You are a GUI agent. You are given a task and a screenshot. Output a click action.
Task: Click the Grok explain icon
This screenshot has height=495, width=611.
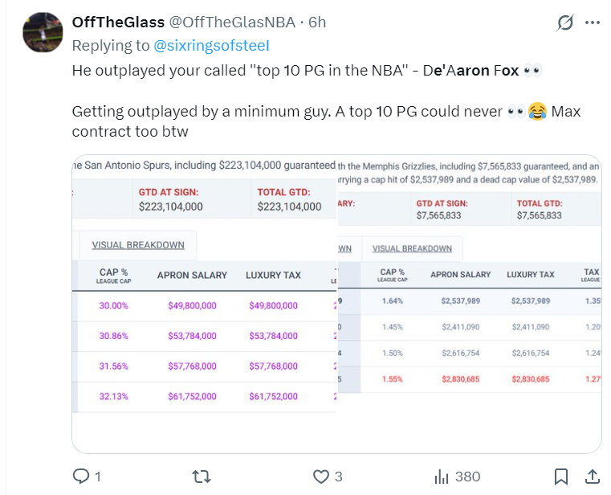click(566, 22)
